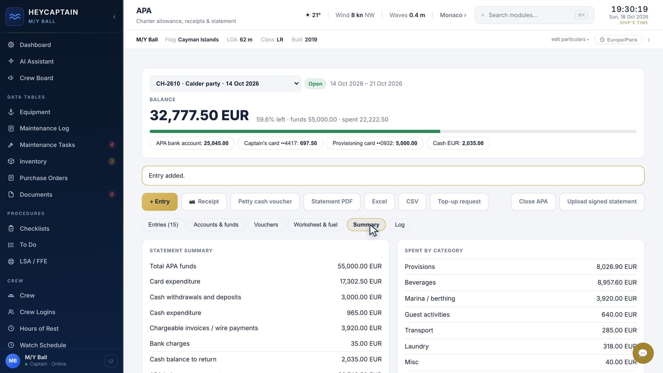Focus the Search modules field
This screenshot has width=663, height=373.
coord(534,15)
